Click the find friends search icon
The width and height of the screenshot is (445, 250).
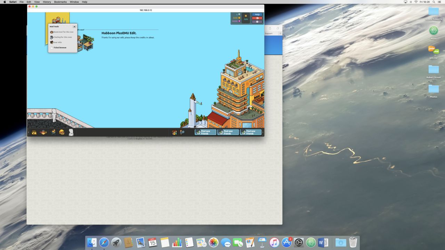point(182,132)
